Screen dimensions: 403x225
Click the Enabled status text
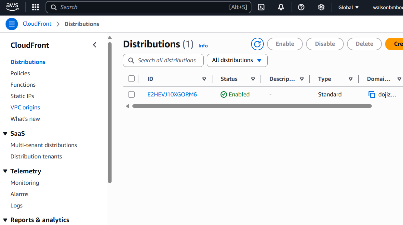pos(239,94)
